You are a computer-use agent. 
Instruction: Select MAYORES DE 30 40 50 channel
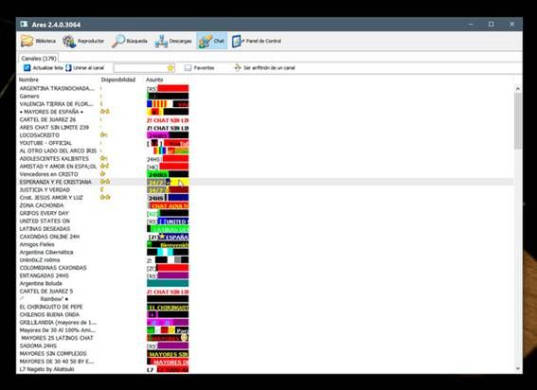click(x=57, y=362)
